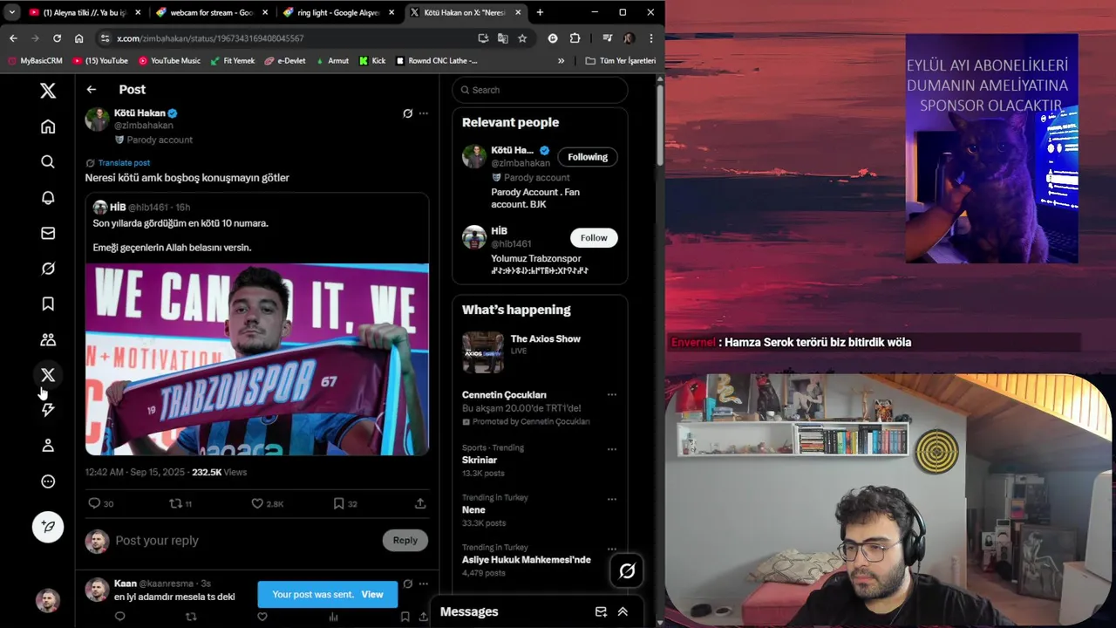1116x628 pixels.
Task: Open Chrome extensions puzzle icon
Action: pos(575,38)
